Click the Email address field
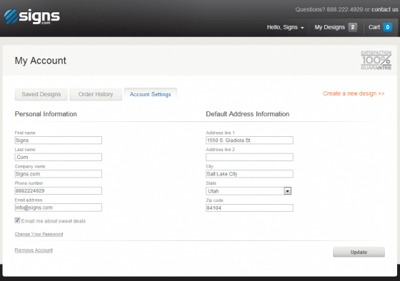The height and width of the screenshot is (281, 400). point(59,208)
